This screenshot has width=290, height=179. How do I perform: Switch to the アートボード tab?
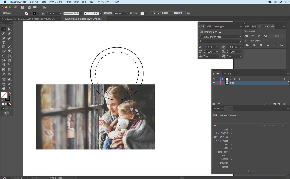[x=229, y=74]
